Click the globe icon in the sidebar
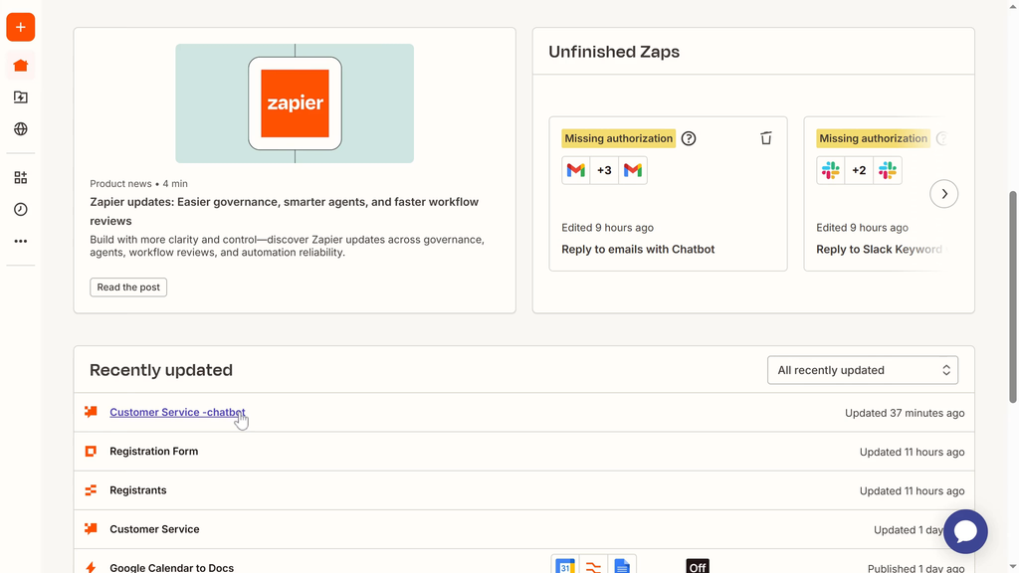The height and width of the screenshot is (573, 1019). tap(20, 129)
